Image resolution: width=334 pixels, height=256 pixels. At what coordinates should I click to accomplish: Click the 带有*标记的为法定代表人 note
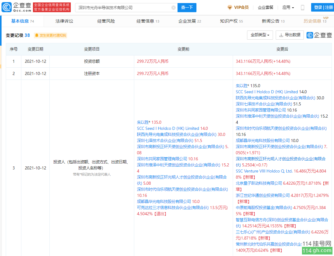click(x=92, y=175)
